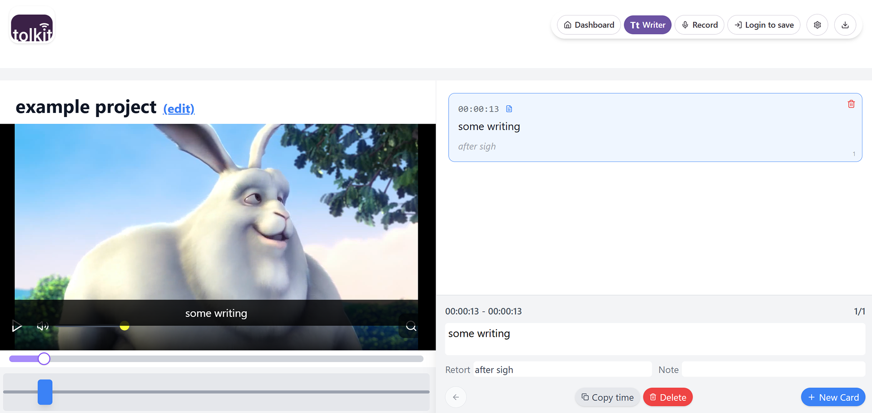Delete card using red trash icon

[851, 104]
